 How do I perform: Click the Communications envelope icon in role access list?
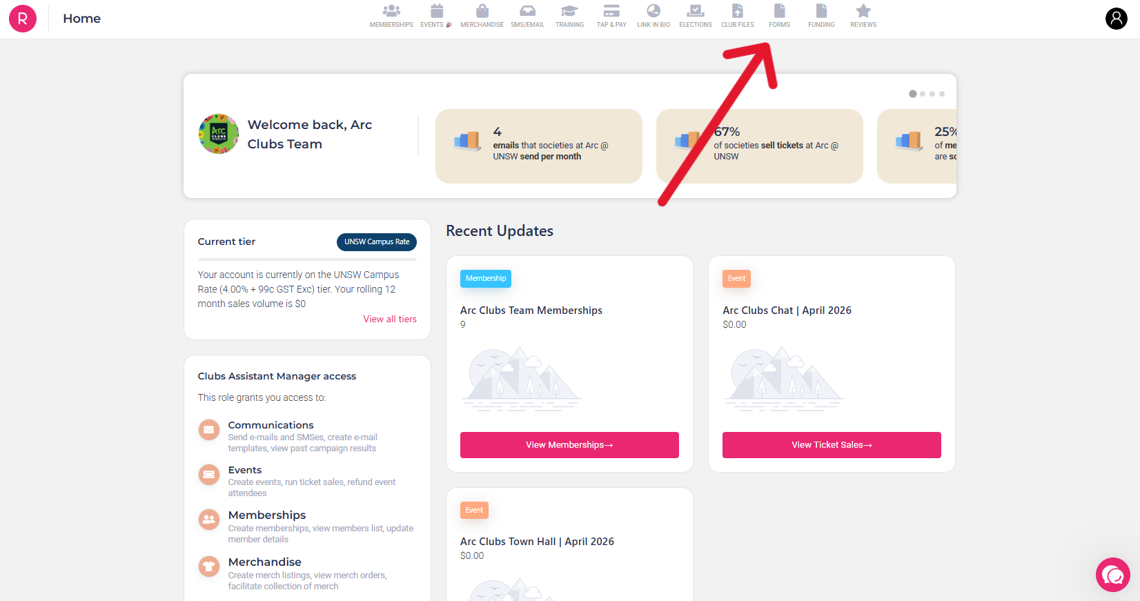(209, 430)
